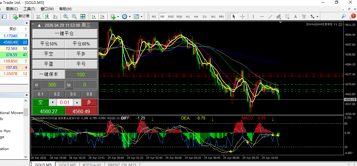
Task: Toggle the H1 timeframe button
Action: [188, 17]
